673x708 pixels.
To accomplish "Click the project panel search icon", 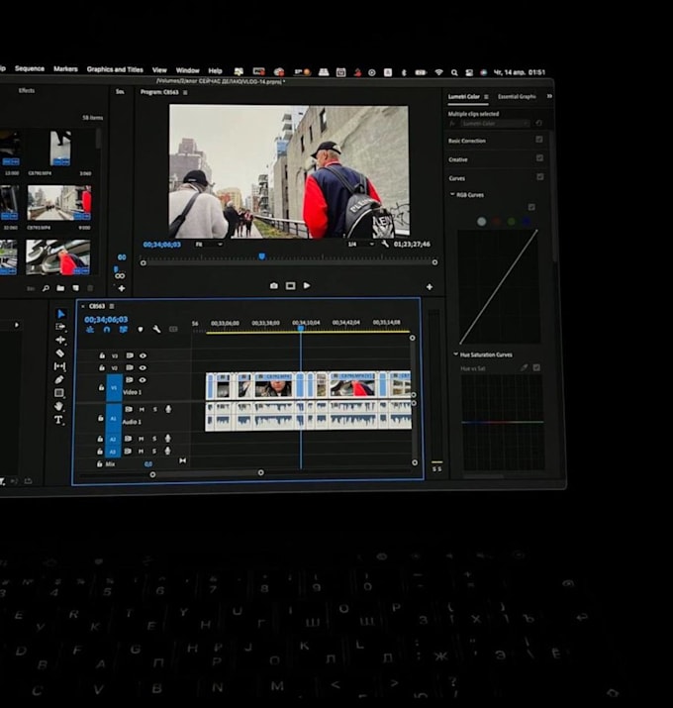I will tap(47, 288).
